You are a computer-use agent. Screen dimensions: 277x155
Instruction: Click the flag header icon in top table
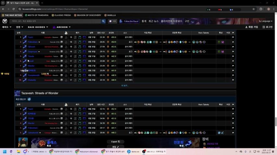233,33
